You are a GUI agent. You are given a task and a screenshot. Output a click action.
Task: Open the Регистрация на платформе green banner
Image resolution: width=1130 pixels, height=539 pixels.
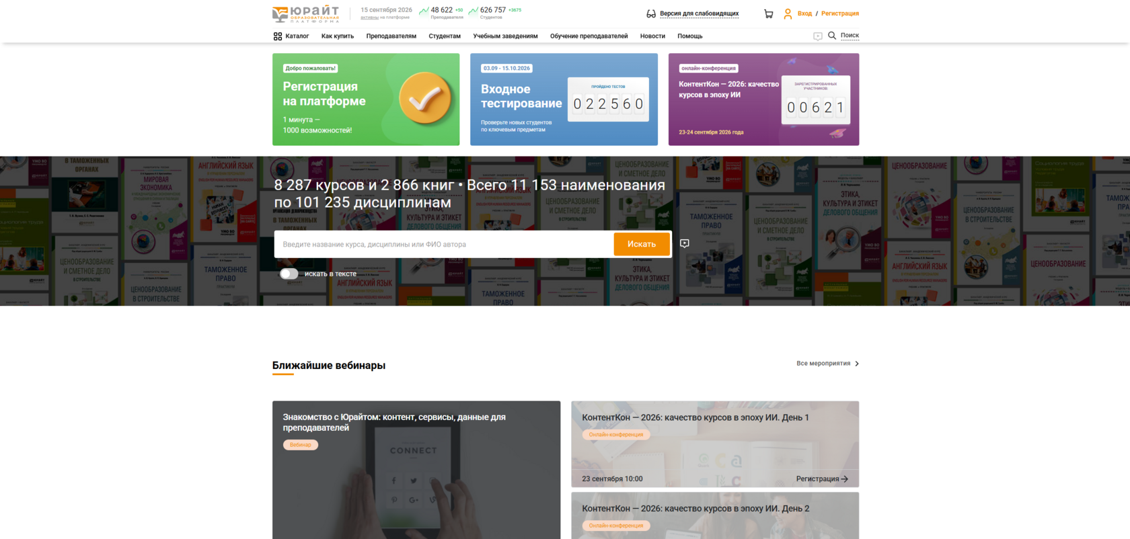[366, 99]
